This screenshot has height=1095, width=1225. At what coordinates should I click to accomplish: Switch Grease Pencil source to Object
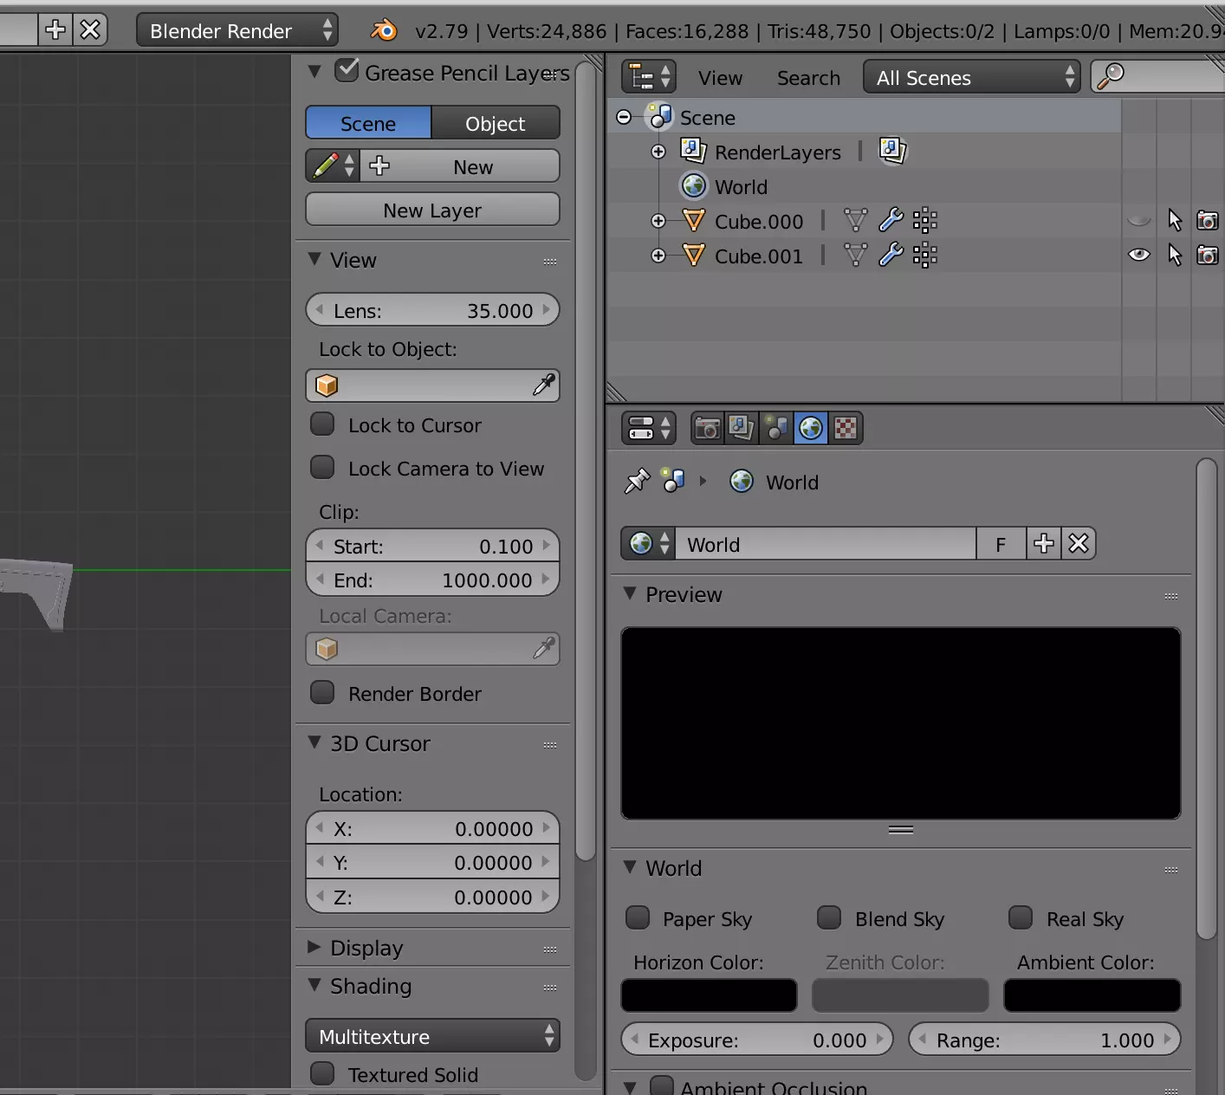495,124
